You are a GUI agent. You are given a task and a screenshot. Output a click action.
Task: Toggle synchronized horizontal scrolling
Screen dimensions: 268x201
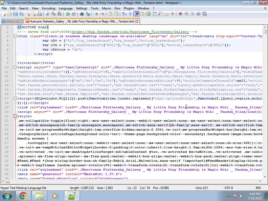click(116, 14)
